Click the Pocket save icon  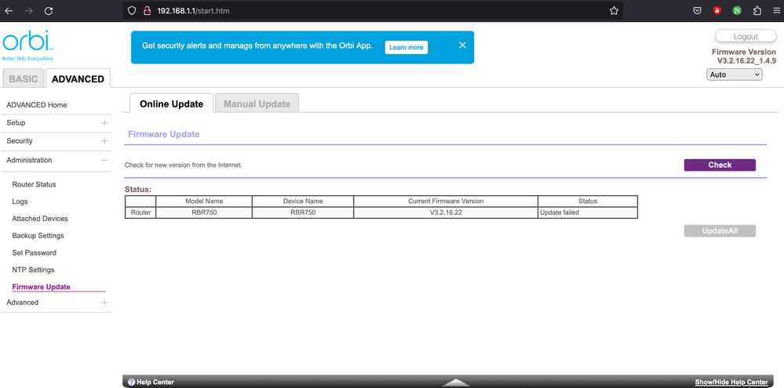coord(697,11)
